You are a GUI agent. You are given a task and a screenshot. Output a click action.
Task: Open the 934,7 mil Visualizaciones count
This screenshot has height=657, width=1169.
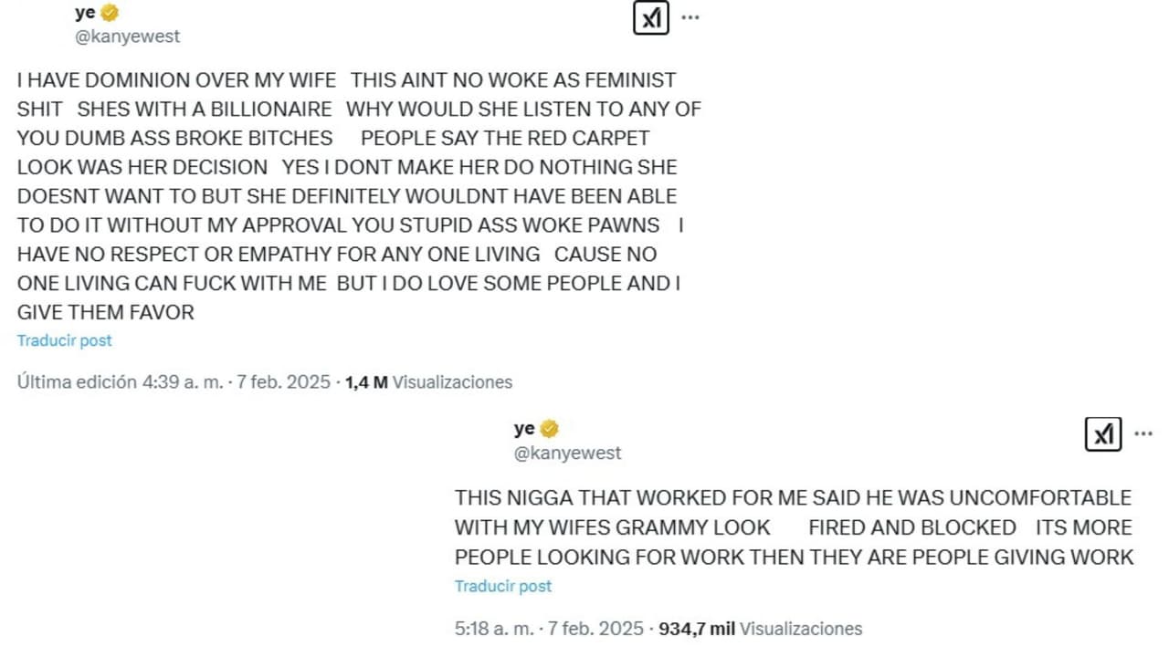pos(760,629)
